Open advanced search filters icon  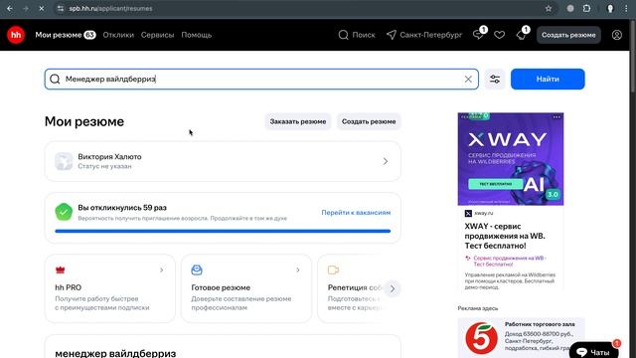click(x=495, y=80)
